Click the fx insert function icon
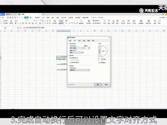 [x=21, y=28]
